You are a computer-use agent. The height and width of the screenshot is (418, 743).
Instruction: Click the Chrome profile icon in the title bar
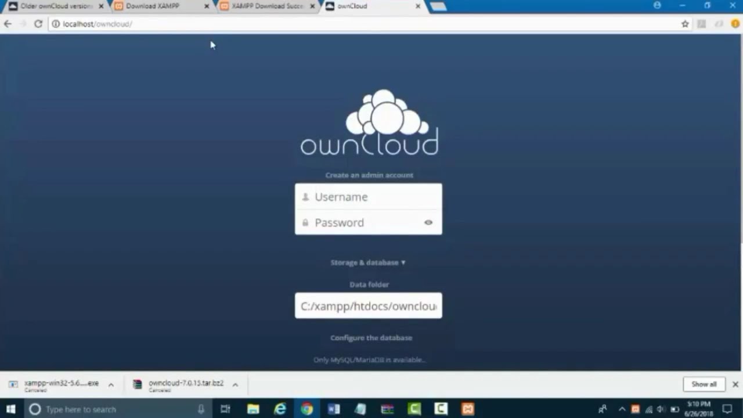(657, 6)
